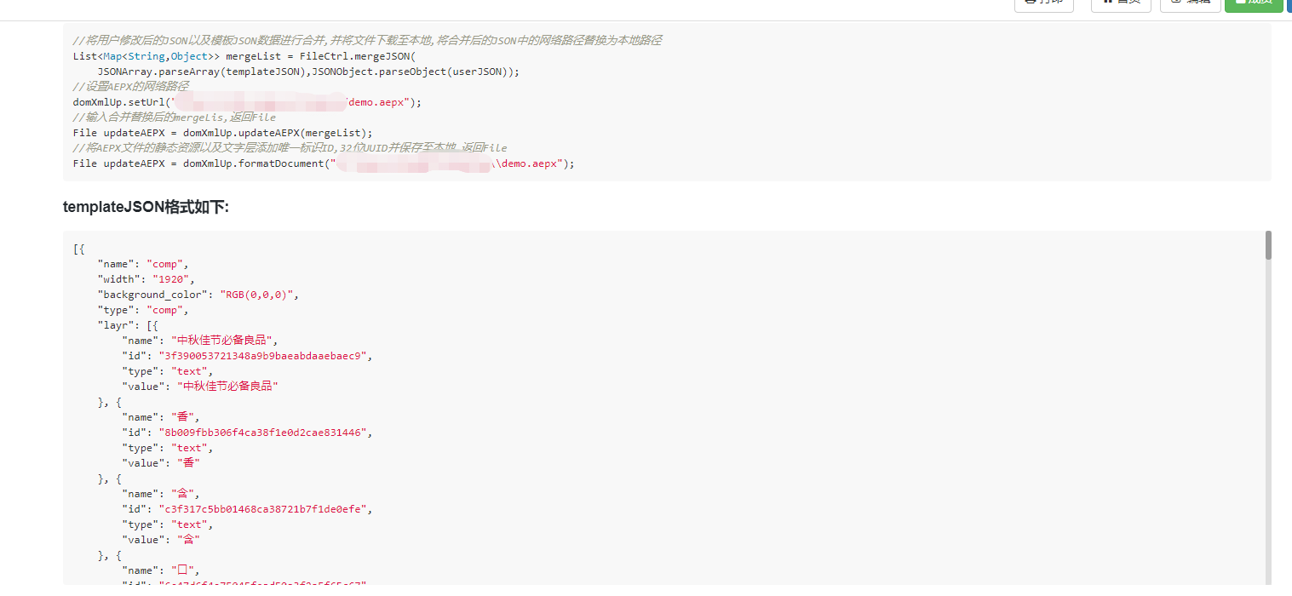Click the 打印 print button at top

pos(1043,4)
